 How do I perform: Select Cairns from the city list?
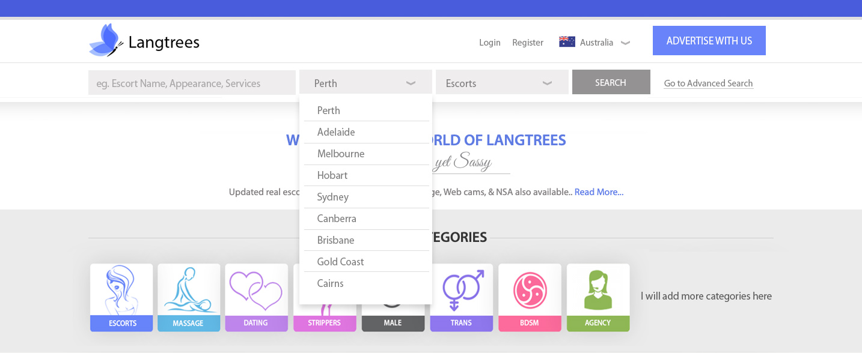[x=330, y=283]
